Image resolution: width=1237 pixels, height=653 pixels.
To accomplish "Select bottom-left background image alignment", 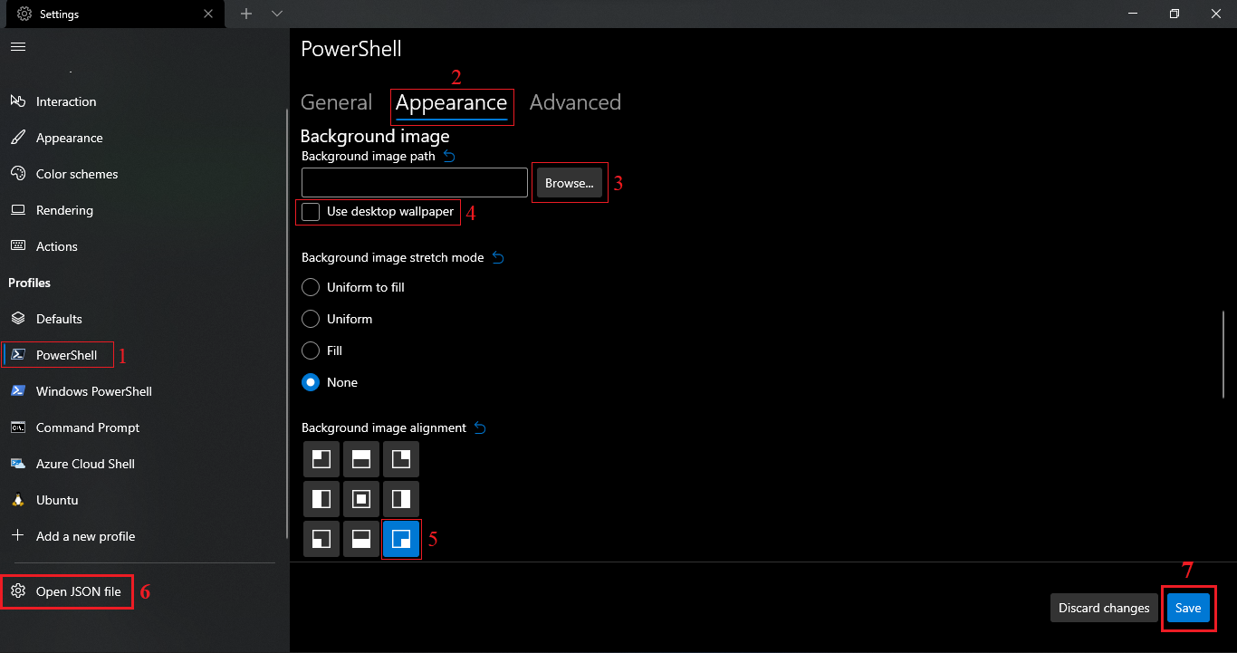I will tap(321, 539).
